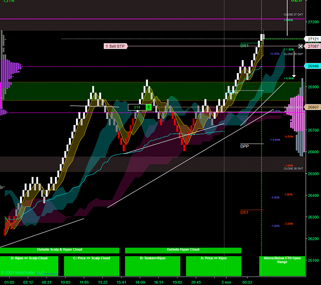Viewport: 321px width, 285px height.
Task: Click the DS1 pivot level label
Action: click(x=244, y=212)
